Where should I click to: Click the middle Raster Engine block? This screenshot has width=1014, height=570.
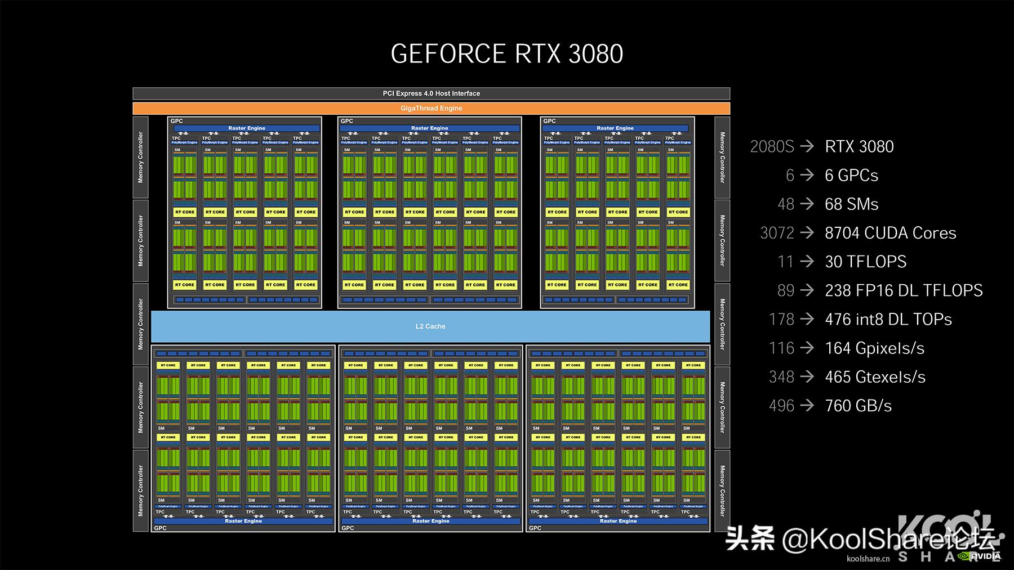[430, 128]
